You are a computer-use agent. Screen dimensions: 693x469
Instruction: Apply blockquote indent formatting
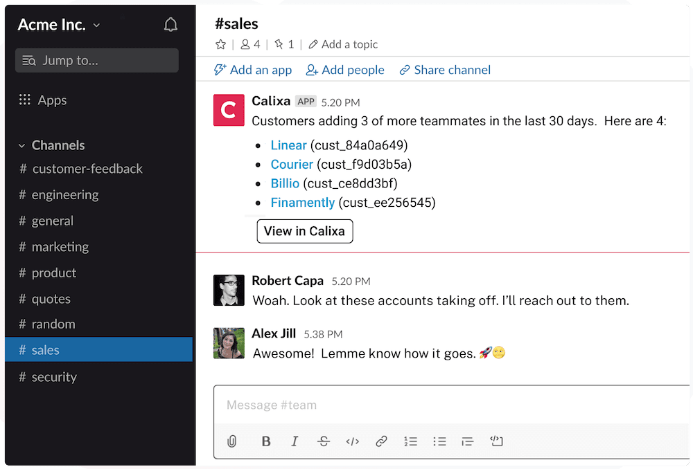click(x=468, y=441)
